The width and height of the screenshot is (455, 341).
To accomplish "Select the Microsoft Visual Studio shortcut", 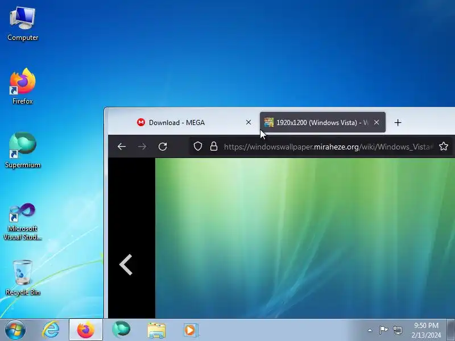I will tap(23, 222).
